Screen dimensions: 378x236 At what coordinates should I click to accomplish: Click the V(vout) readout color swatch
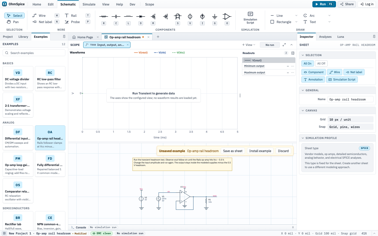coord(247,60)
